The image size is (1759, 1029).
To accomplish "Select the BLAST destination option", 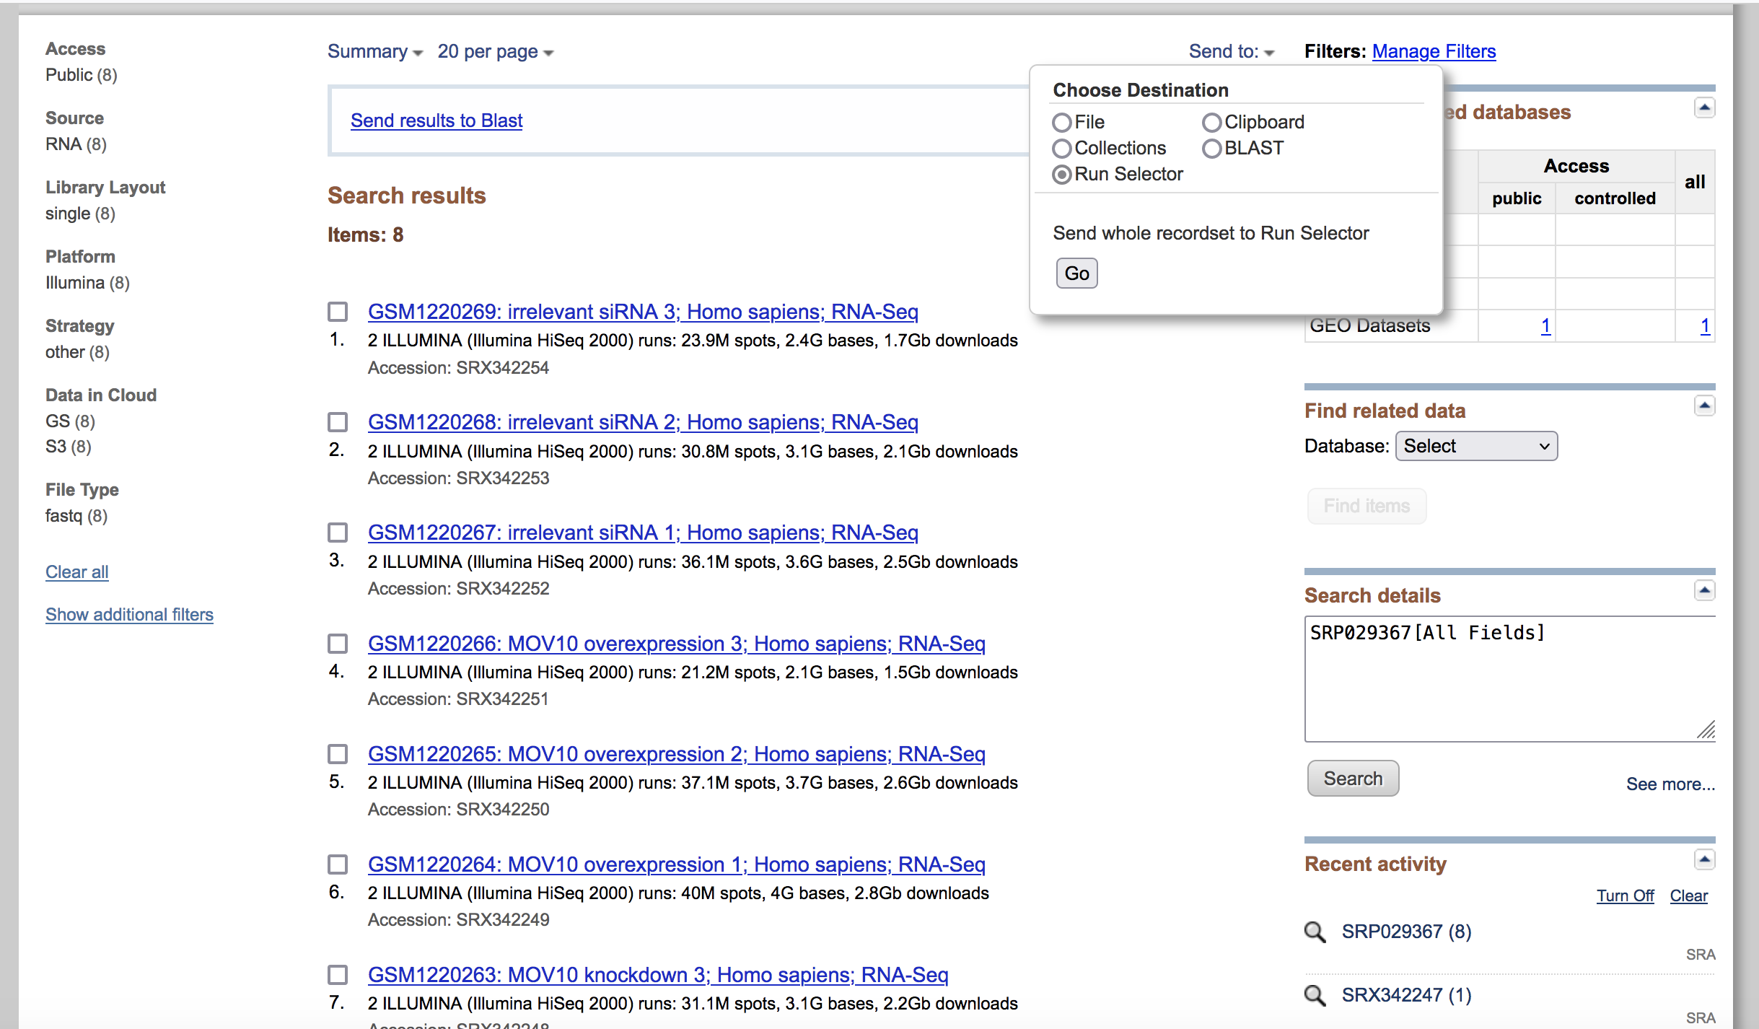I will pyautogui.click(x=1211, y=149).
